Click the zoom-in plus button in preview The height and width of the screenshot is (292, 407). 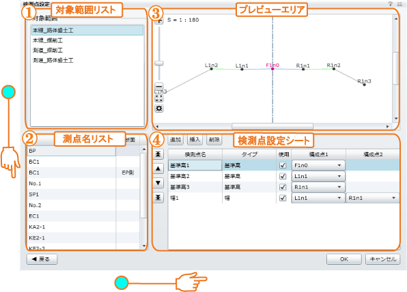point(159,22)
